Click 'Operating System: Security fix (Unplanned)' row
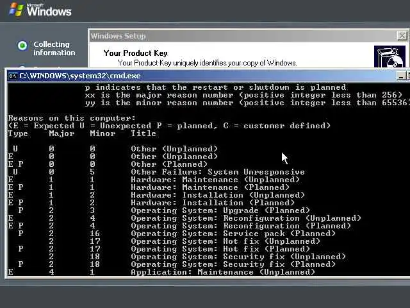The image size is (410, 308). pyautogui.click(x=197, y=257)
